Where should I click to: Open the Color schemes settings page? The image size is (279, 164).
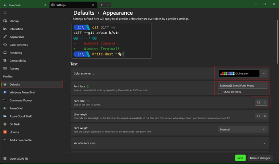[32, 45]
